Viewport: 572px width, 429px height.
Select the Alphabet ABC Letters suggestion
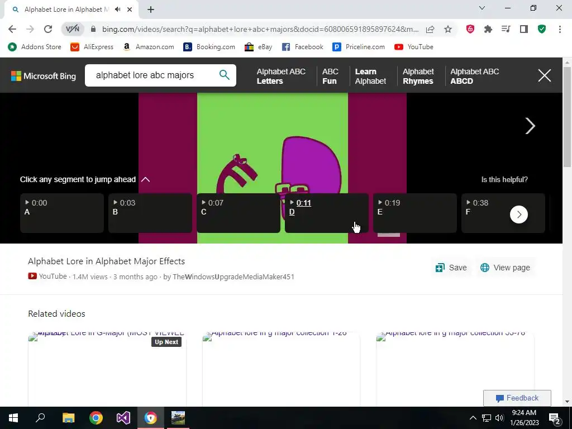point(281,76)
